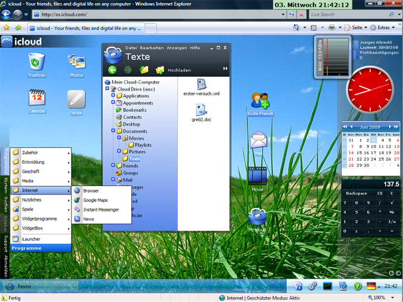403x302 pixels.
Task: Select Instant Messenger menu entry
Action: (x=102, y=210)
